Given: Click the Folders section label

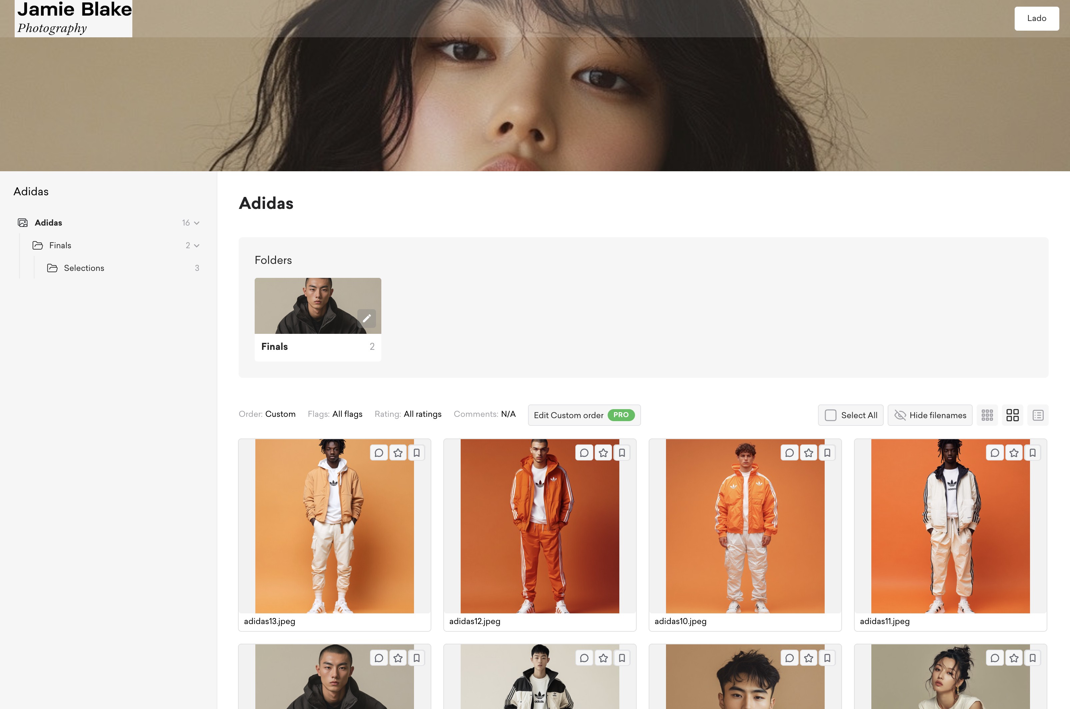Looking at the screenshot, I should click(273, 260).
